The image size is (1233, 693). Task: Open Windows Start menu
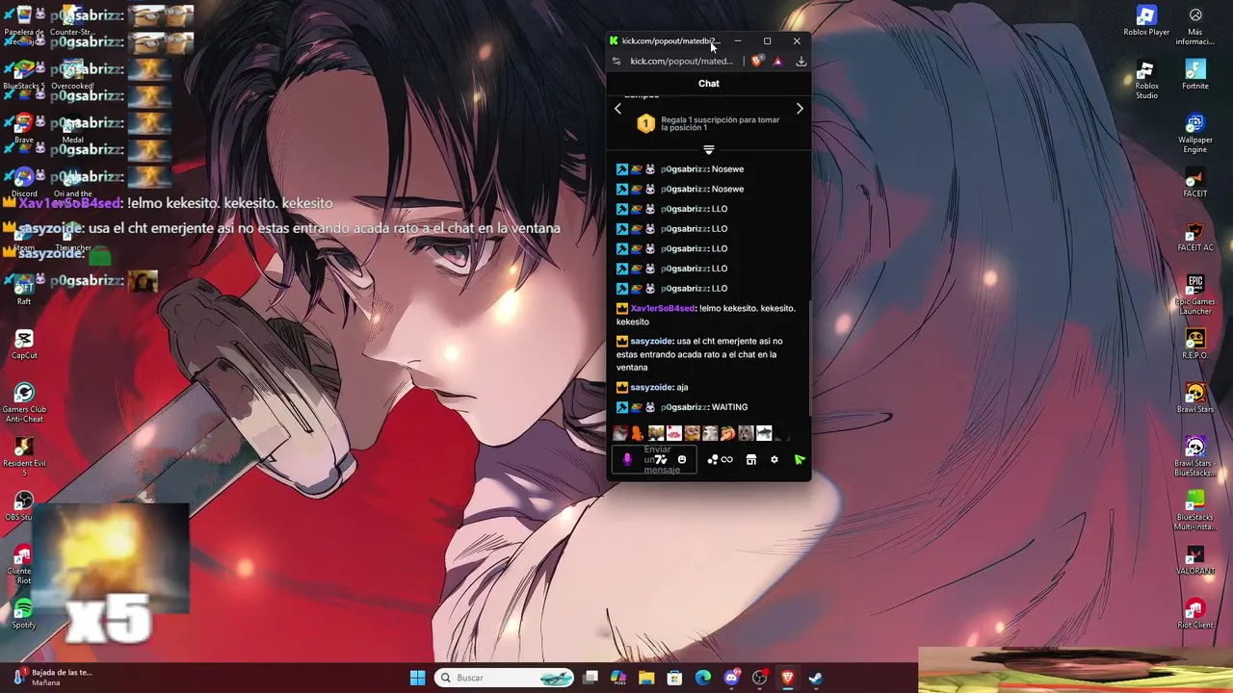point(417,678)
